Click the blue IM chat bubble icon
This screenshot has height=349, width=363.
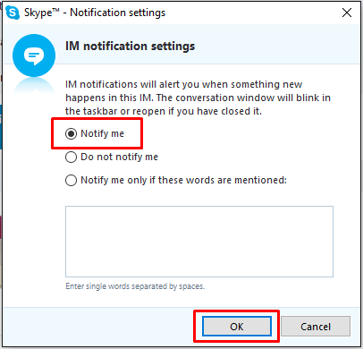(x=34, y=55)
